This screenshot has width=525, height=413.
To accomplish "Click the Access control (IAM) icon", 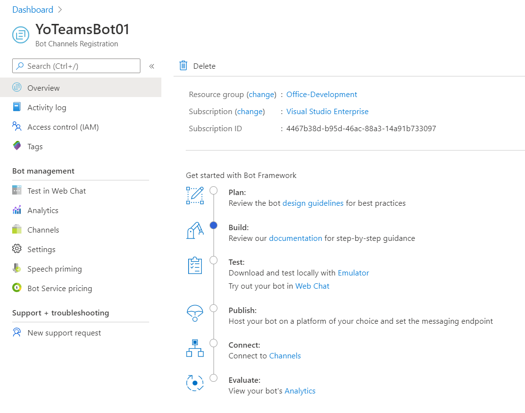I will [17, 127].
